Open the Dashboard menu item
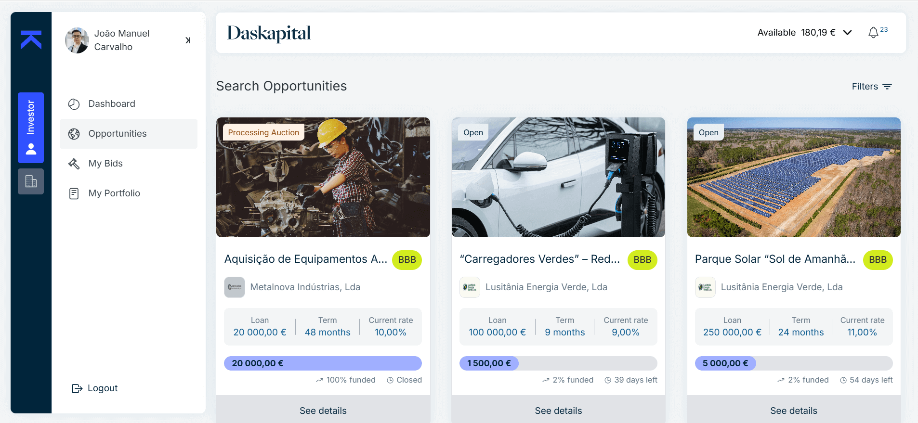This screenshot has height=423, width=918. click(x=111, y=104)
